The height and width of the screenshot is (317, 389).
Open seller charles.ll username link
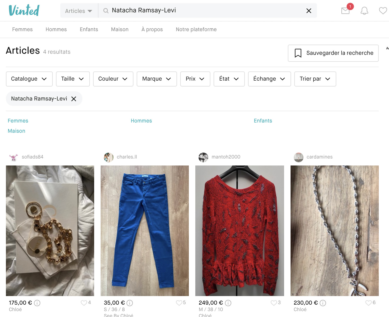pyautogui.click(x=127, y=157)
